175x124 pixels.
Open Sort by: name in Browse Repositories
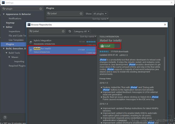[88, 37]
